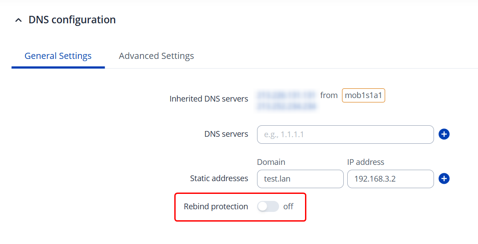This screenshot has width=478, height=244.
Task: Add a static address row with plus icon
Action: (x=444, y=178)
